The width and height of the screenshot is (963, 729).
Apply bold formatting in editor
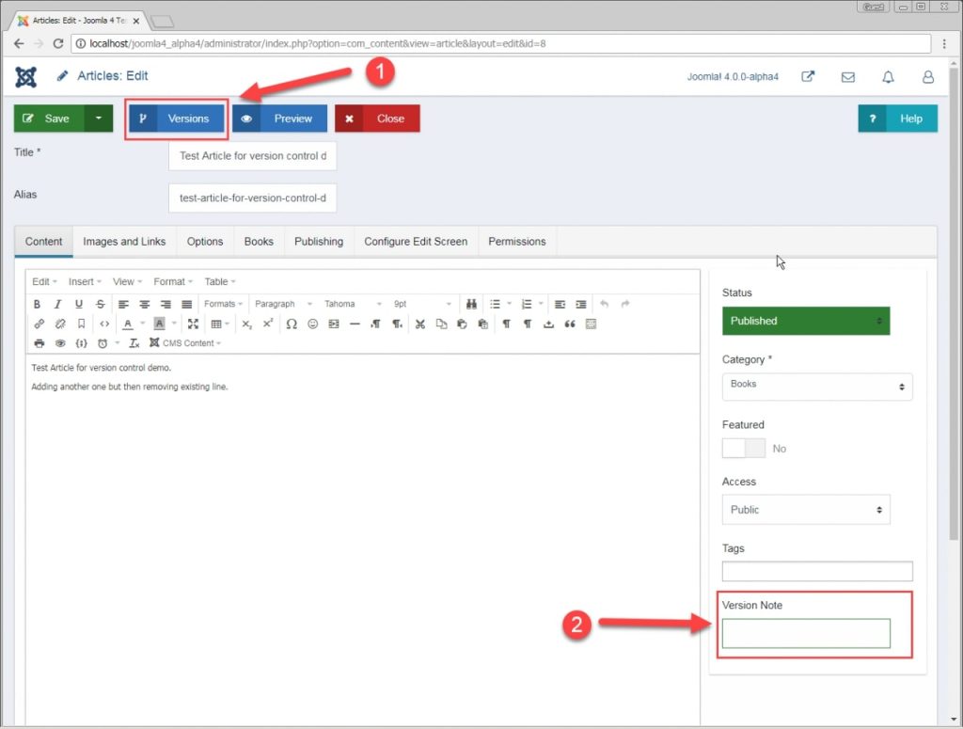37,304
